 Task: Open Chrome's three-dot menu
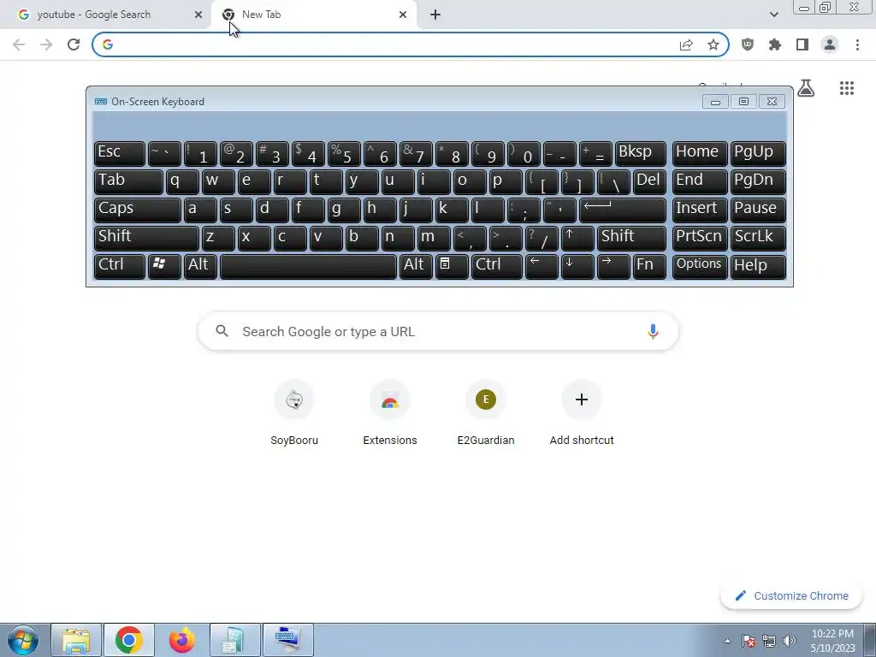coord(857,44)
